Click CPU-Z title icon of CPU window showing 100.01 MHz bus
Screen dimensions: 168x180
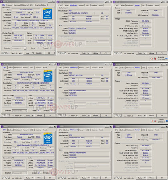click(x=2, y=2)
